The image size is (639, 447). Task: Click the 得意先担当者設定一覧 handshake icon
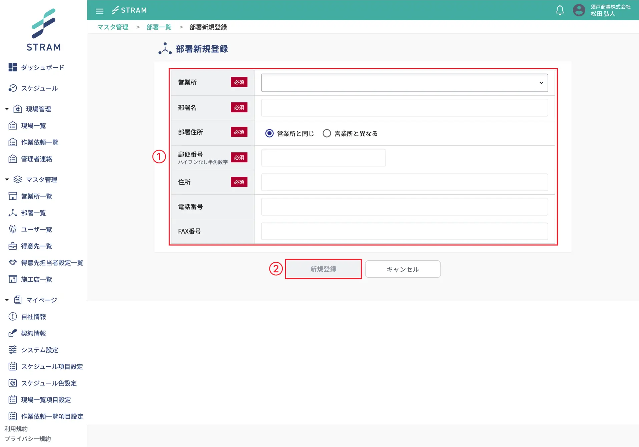(13, 263)
